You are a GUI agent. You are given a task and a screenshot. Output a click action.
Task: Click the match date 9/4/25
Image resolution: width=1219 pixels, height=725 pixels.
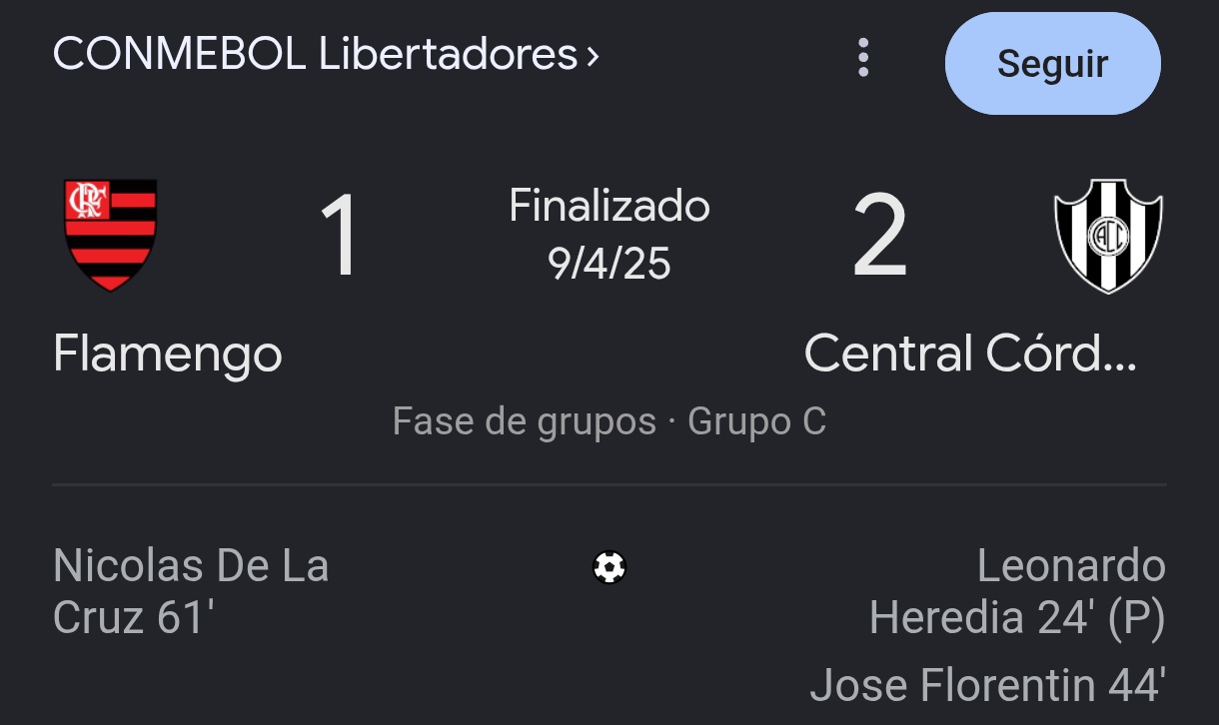click(609, 263)
